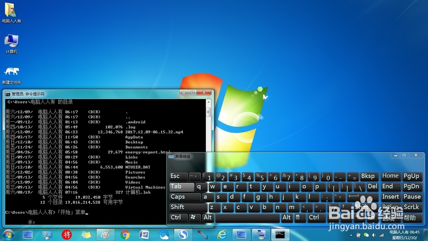Viewport: 428px width, 241px height.
Task: Click the volume speaker tray icon
Action: [374, 235]
